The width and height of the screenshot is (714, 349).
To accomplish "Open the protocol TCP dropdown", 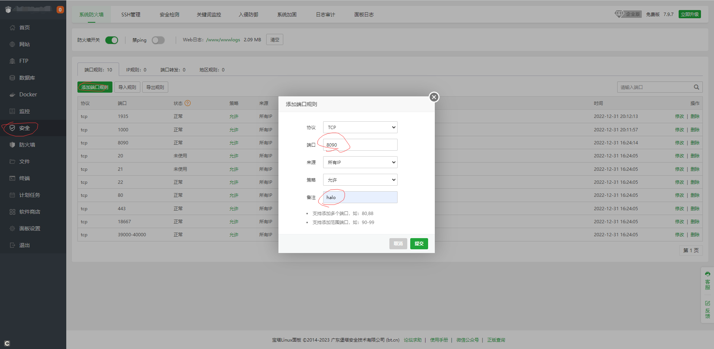I will [360, 127].
